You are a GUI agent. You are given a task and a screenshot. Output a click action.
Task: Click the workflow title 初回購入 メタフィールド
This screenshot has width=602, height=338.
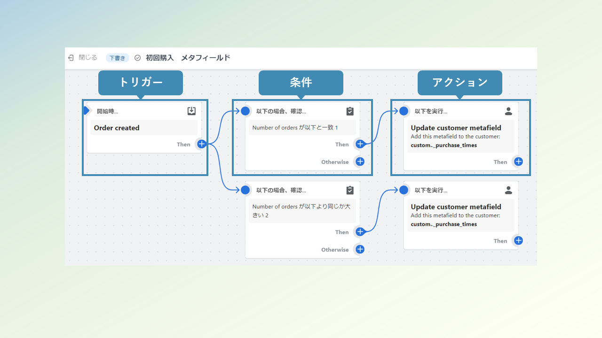[x=188, y=58]
